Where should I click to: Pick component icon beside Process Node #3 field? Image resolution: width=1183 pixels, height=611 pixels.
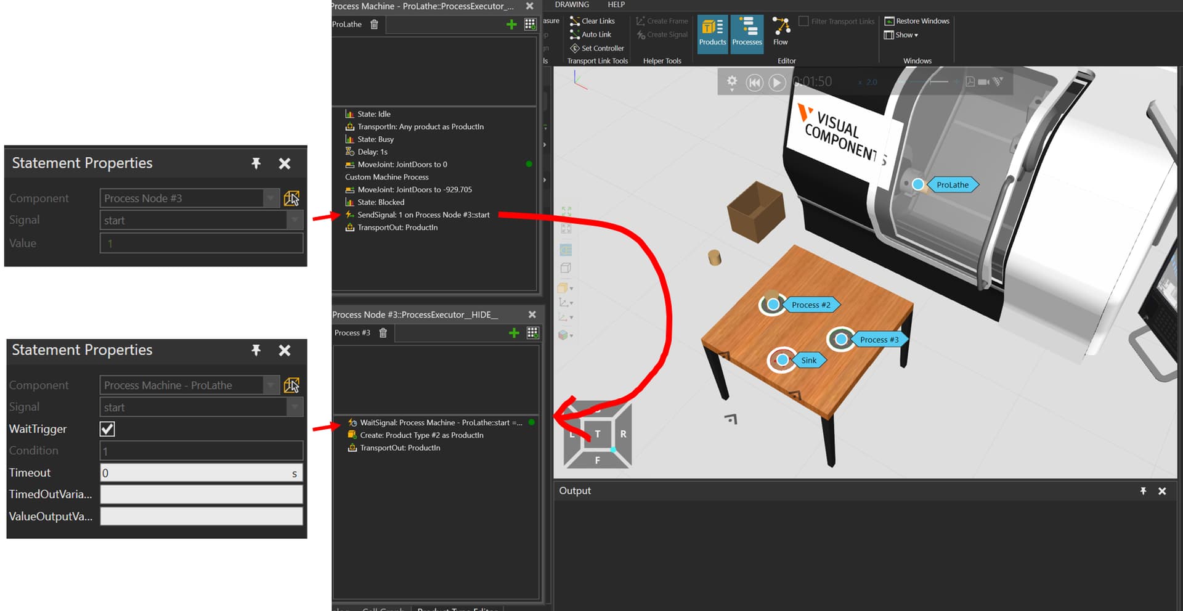point(291,199)
